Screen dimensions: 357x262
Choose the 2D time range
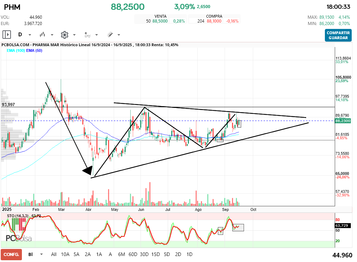coord(178,254)
